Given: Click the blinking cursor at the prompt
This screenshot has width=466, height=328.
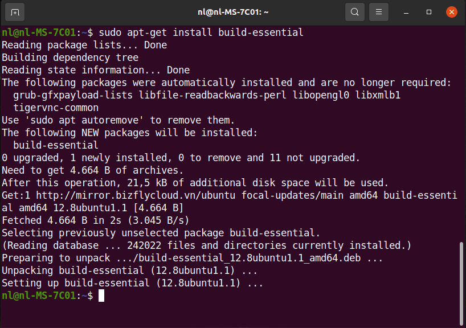Looking at the screenshot, I should [101, 296].
